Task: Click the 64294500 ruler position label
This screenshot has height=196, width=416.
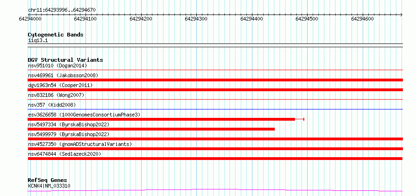Action: click(307, 19)
